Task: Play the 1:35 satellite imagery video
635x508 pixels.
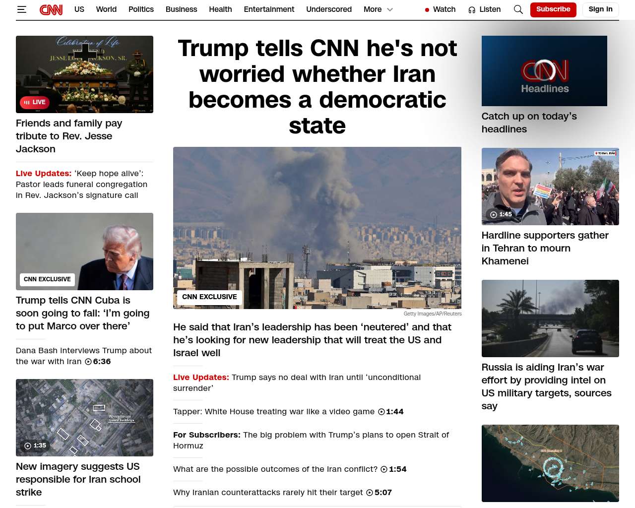Action: click(x=28, y=446)
